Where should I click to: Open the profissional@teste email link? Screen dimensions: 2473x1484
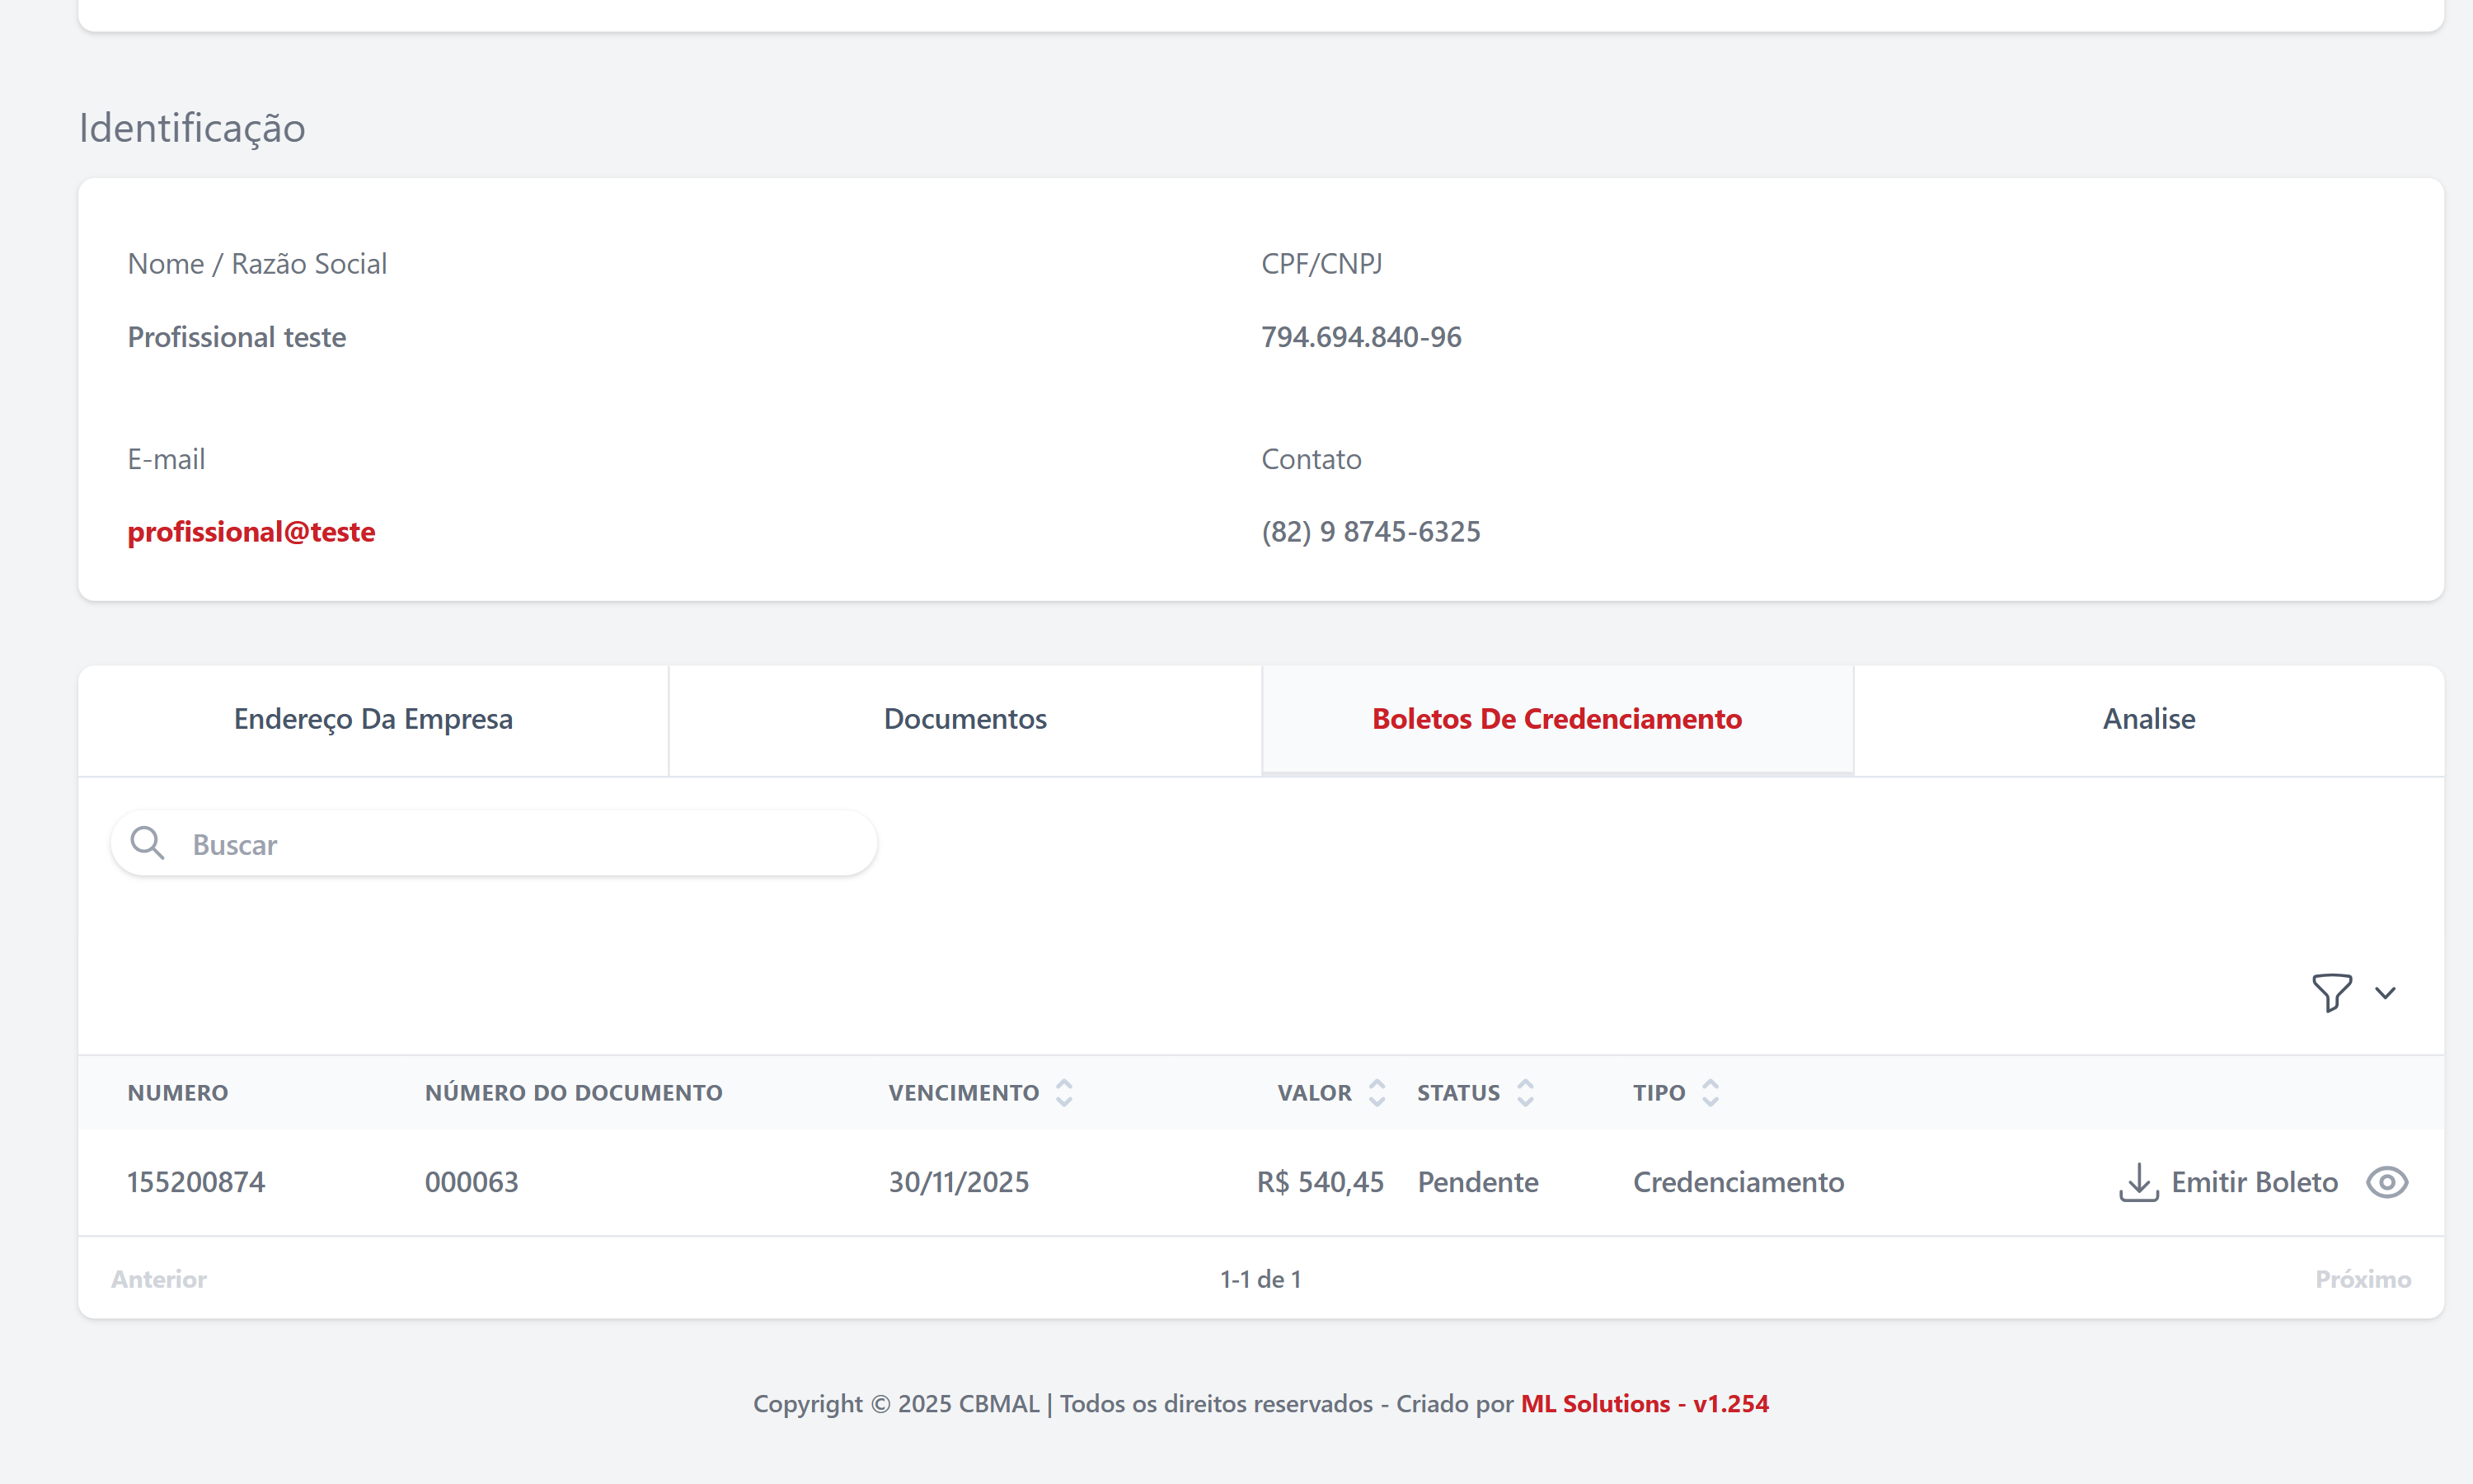[251, 531]
